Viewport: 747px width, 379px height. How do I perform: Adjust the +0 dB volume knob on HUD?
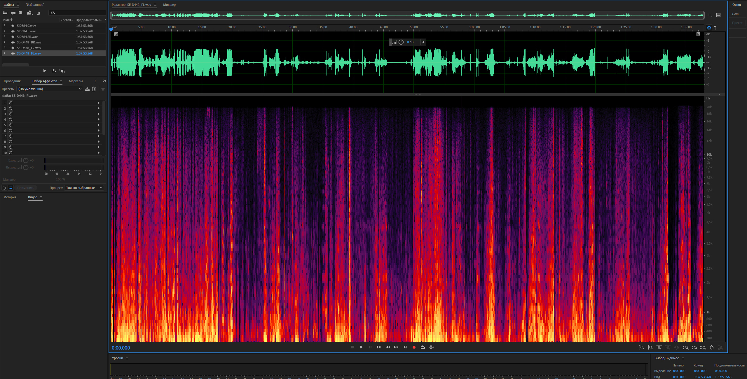[x=401, y=42]
